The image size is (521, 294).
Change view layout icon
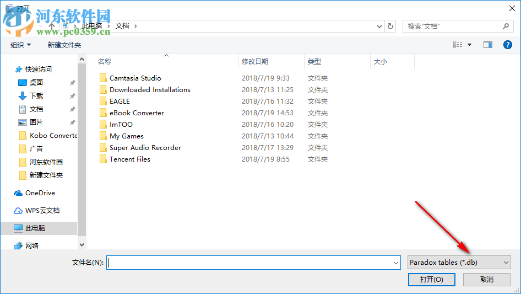click(458, 45)
